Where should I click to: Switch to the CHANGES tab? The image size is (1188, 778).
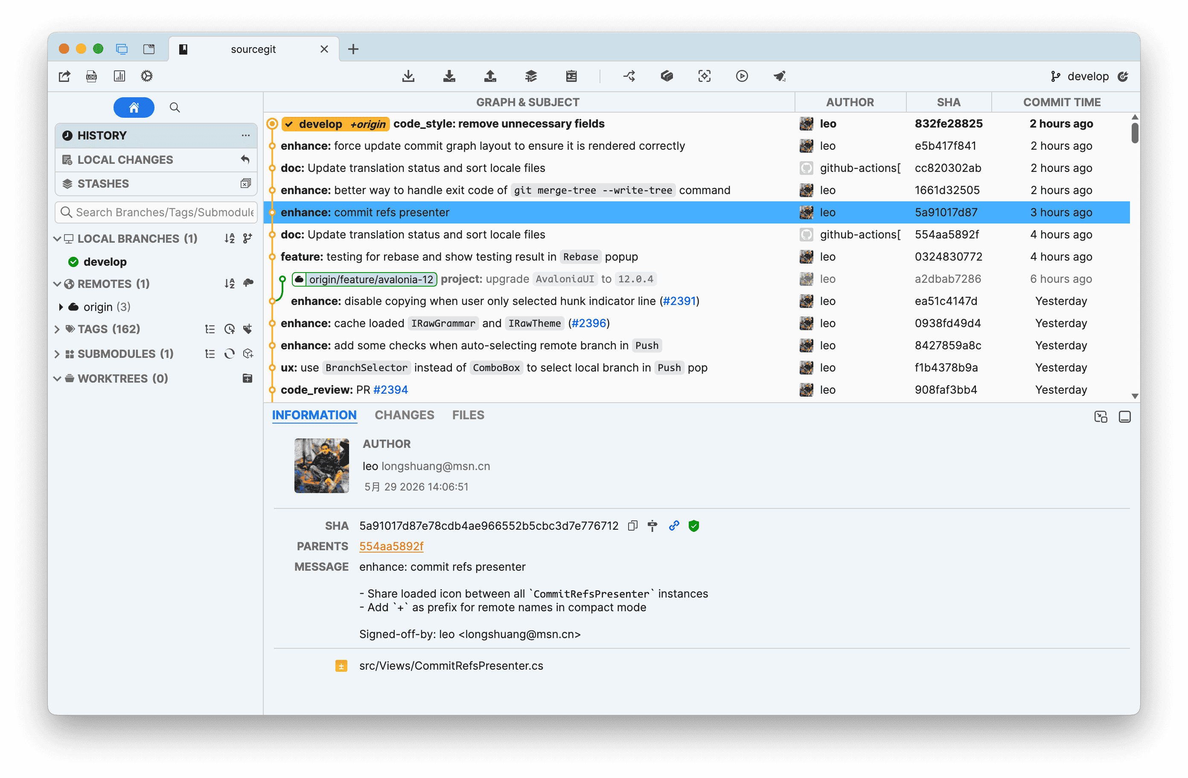[x=404, y=415]
